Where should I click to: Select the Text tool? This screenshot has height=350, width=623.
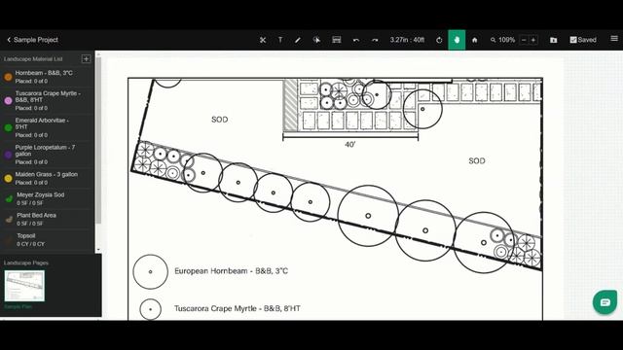pyautogui.click(x=280, y=40)
